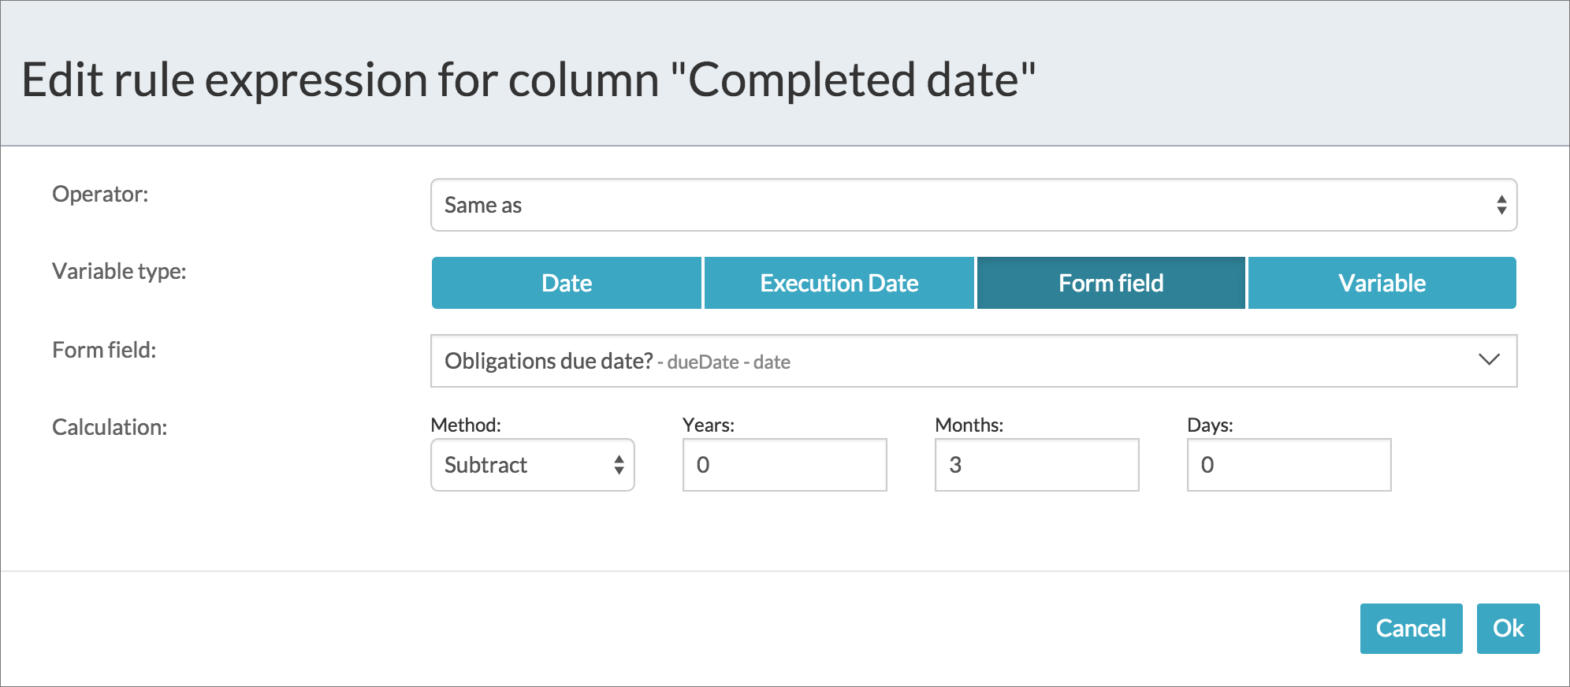Select the Execution Date variable type

click(839, 283)
